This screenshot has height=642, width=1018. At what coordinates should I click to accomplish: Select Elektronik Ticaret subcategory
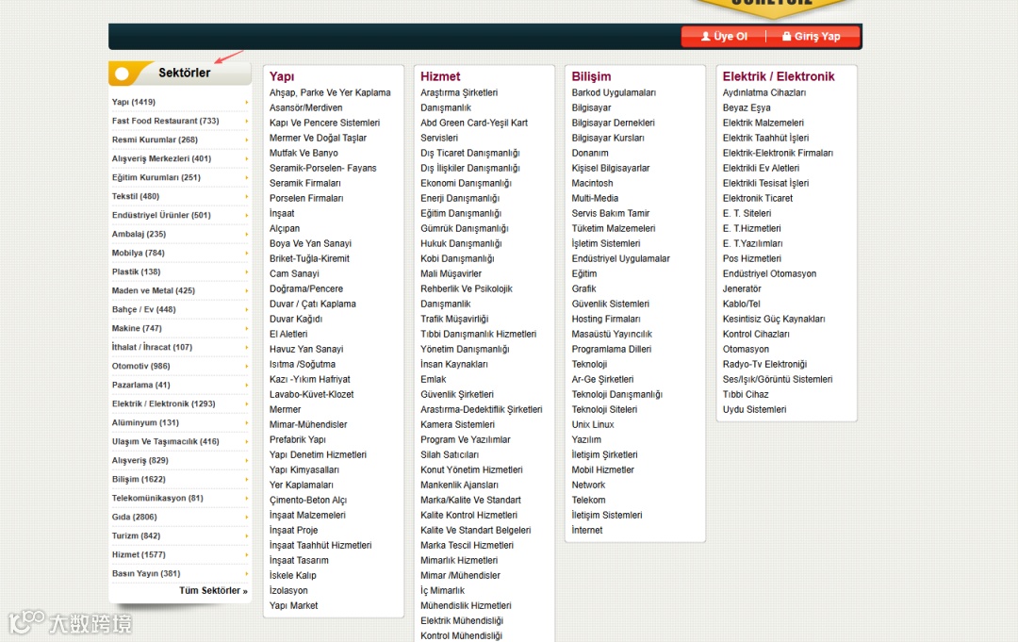[x=758, y=198]
